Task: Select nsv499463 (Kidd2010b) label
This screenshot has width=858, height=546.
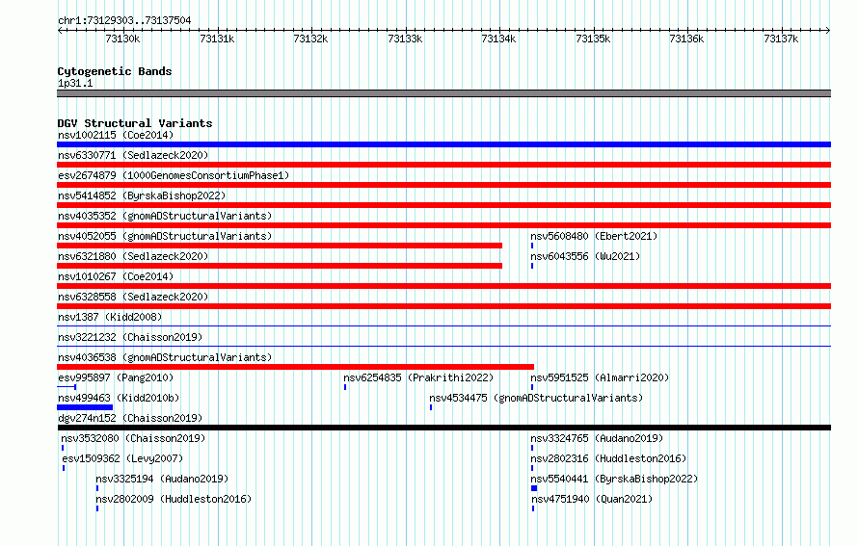Action: 119,398
